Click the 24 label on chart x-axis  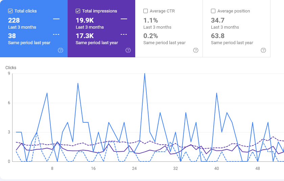point(134,169)
